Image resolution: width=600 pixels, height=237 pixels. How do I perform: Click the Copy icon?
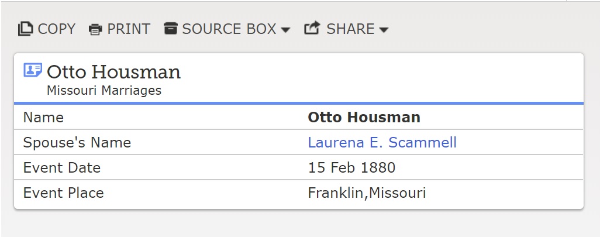coord(25,29)
